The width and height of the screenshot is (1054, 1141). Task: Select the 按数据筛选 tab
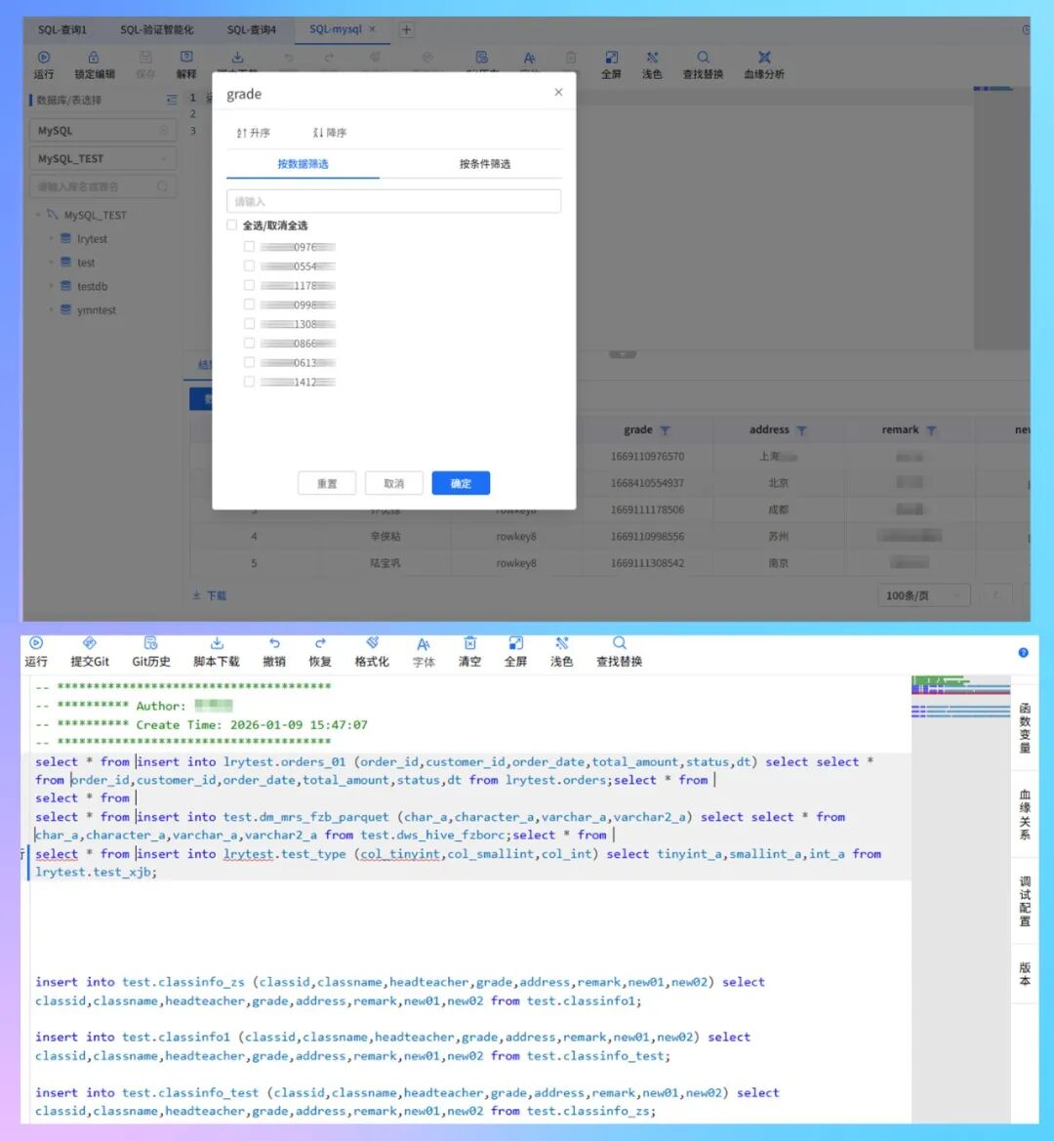pos(303,164)
